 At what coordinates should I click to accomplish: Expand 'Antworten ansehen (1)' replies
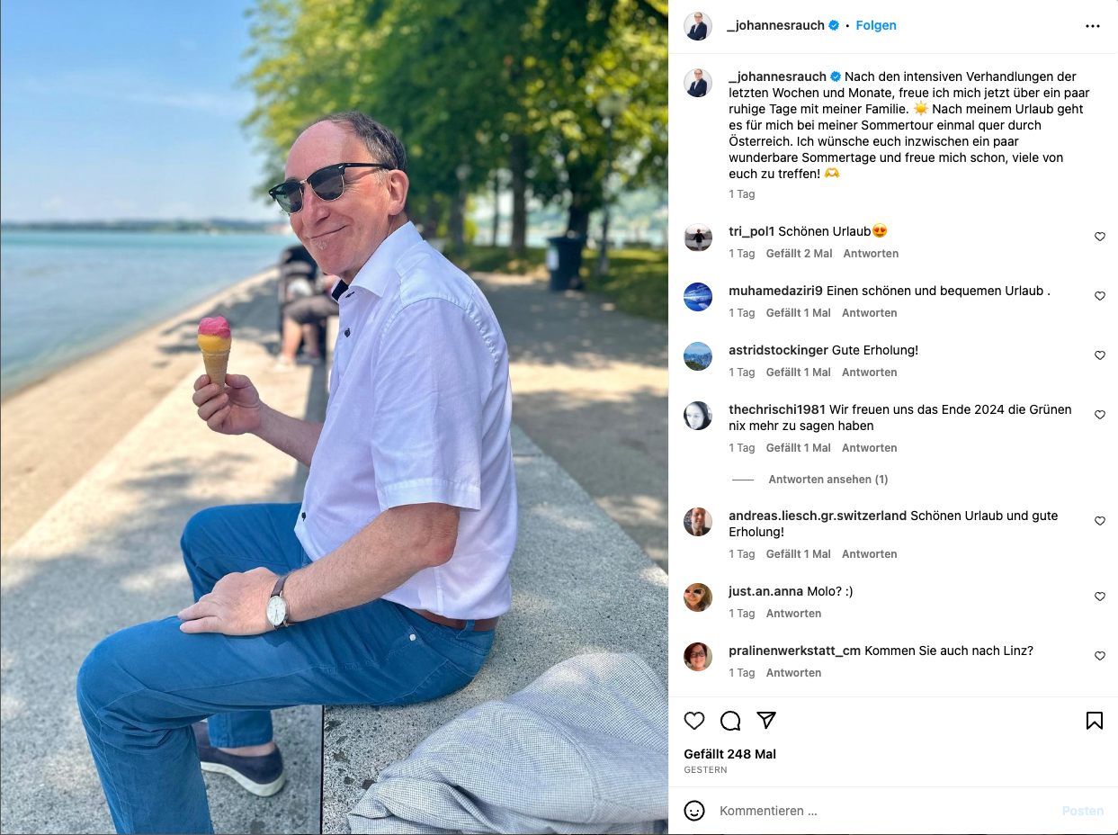click(x=828, y=480)
